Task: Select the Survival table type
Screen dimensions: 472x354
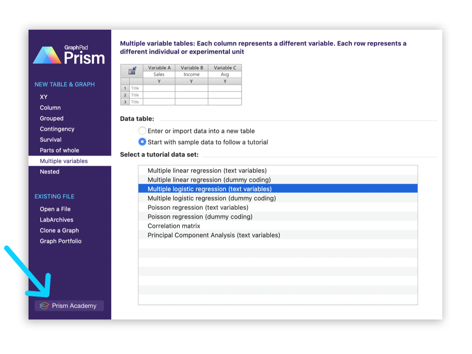Action: (x=51, y=139)
